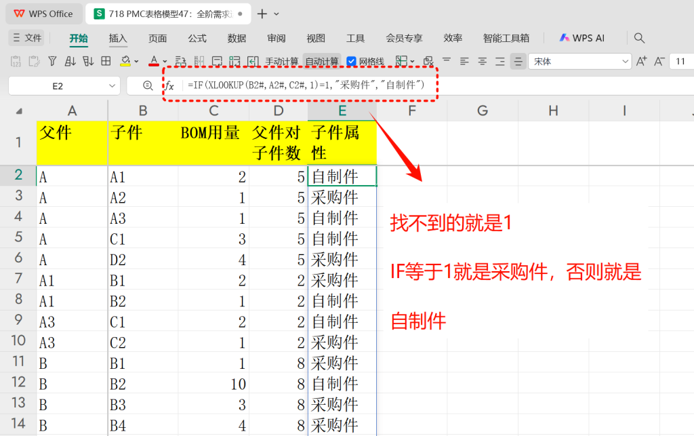The image size is (694, 436).
Task: Select header cell BOM用量
Action: 213,142
